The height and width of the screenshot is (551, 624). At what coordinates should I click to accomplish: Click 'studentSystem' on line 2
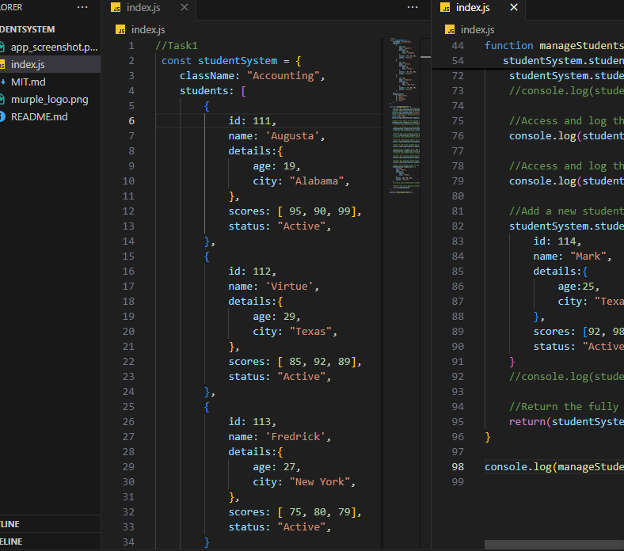click(x=238, y=61)
